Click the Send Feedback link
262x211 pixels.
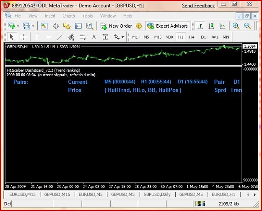(198, 6)
